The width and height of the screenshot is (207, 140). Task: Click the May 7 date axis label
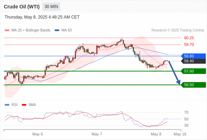[97, 134]
